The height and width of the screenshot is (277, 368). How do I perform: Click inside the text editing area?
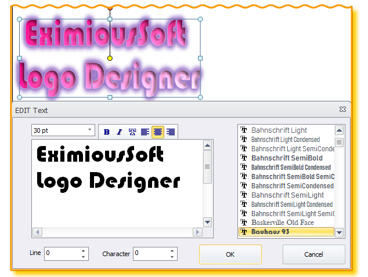pyautogui.click(x=117, y=184)
